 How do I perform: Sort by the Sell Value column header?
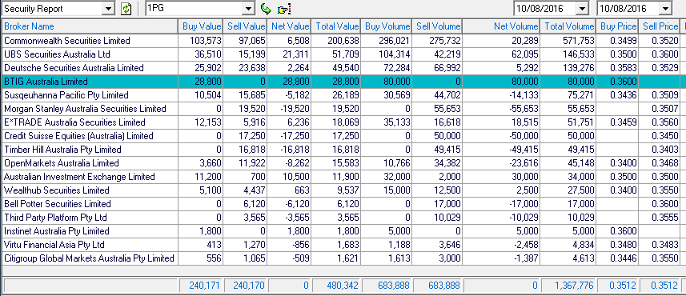click(246, 26)
